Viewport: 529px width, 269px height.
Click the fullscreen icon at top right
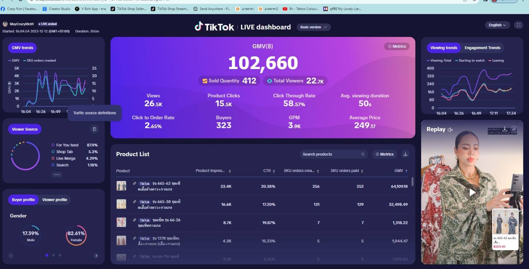tap(518, 25)
